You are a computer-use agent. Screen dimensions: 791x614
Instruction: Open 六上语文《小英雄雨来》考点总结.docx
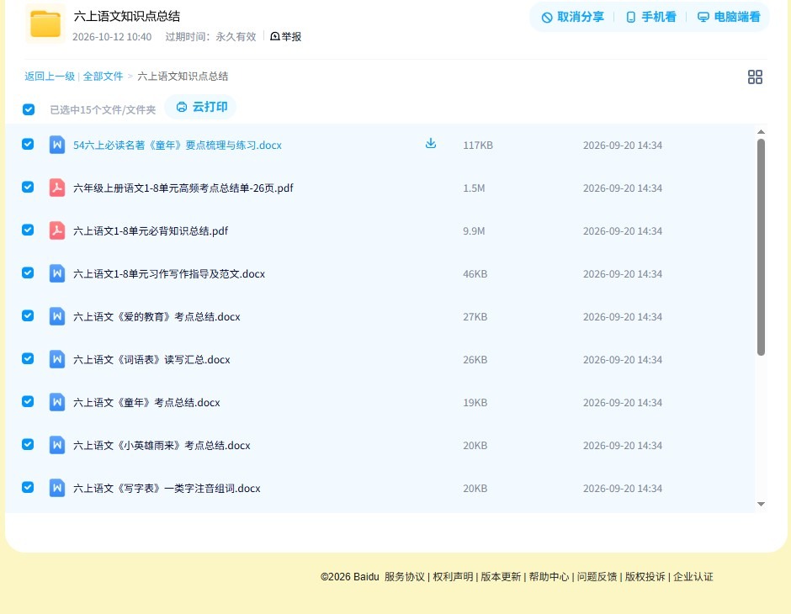(162, 445)
